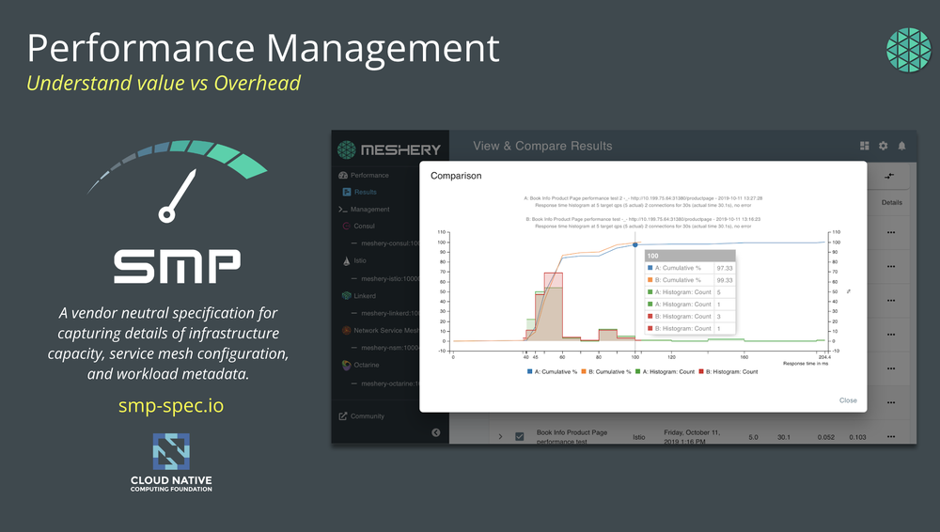This screenshot has height=532, width=940.
Task: Open the Management section
Action: (369, 210)
